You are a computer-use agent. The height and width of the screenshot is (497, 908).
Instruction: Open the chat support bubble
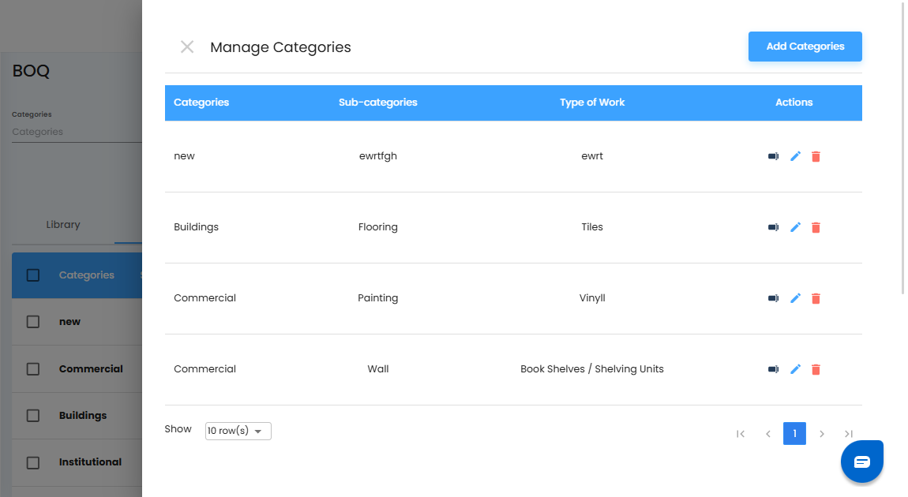pyautogui.click(x=861, y=461)
